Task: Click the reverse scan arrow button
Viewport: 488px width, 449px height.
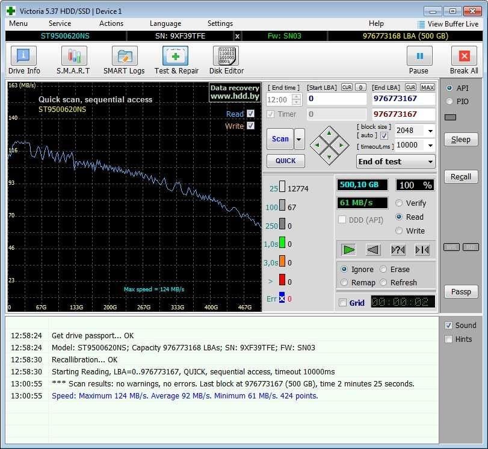Action: click(373, 250)
